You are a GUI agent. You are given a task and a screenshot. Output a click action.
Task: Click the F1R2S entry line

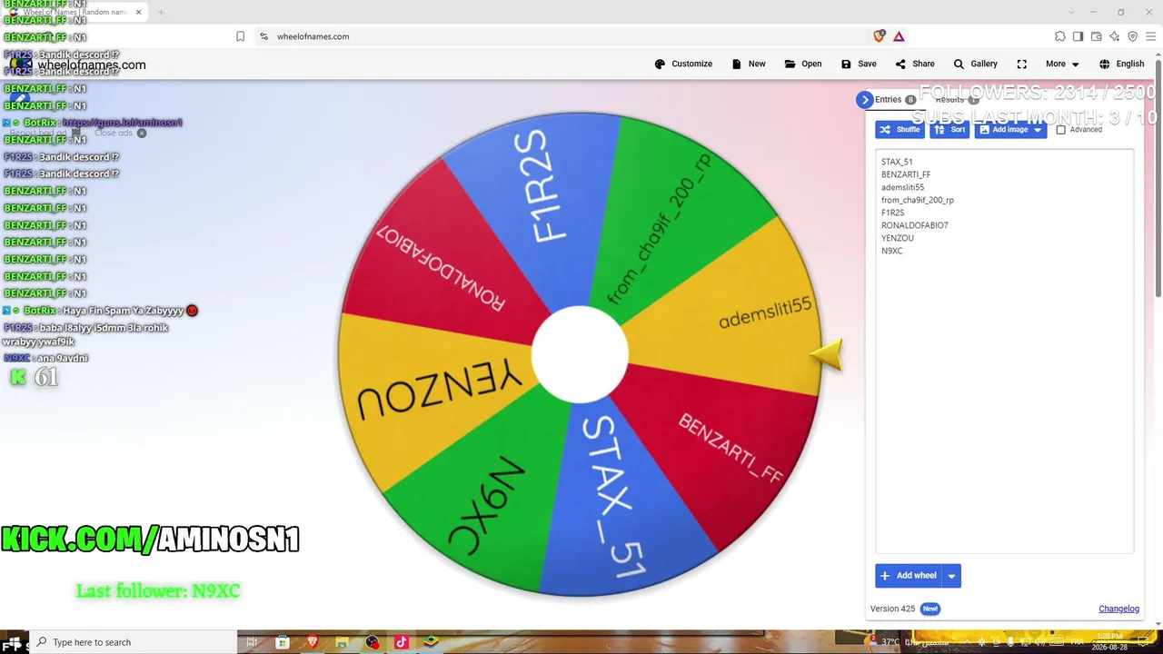click(892, 213)
